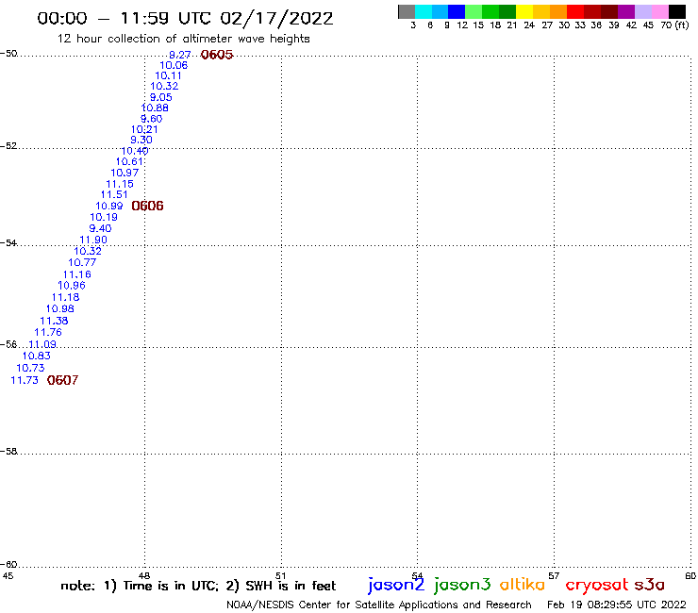The height and width of the screenshot is (613, 698).
Task: Click the 'altika' satellite legend label
Action: tap(523, 585)
